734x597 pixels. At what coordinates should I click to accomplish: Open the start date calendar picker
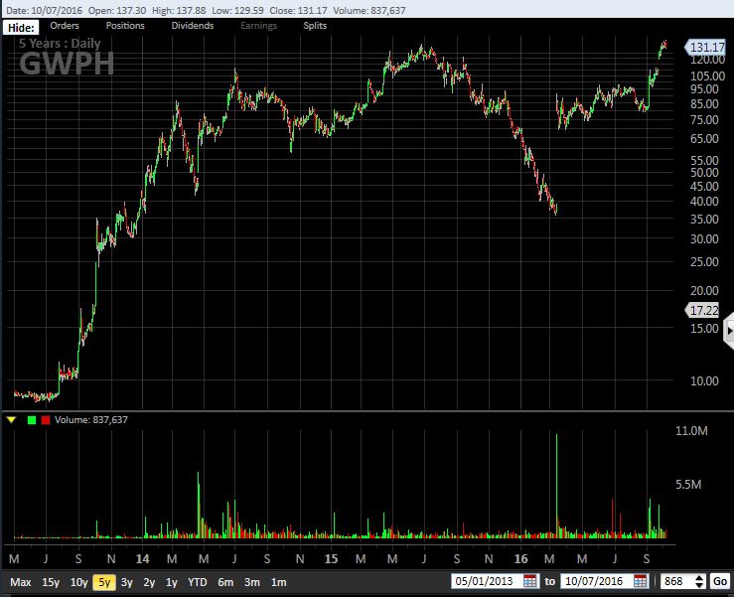pyautogui.click(x=529, y=582)
